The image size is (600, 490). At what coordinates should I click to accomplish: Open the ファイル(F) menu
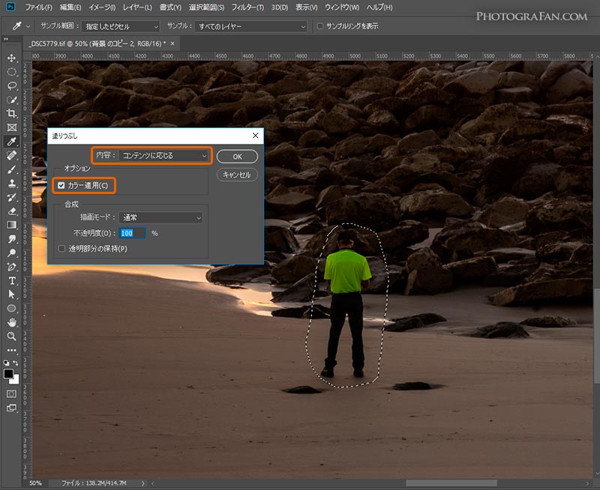click(39, 7)
